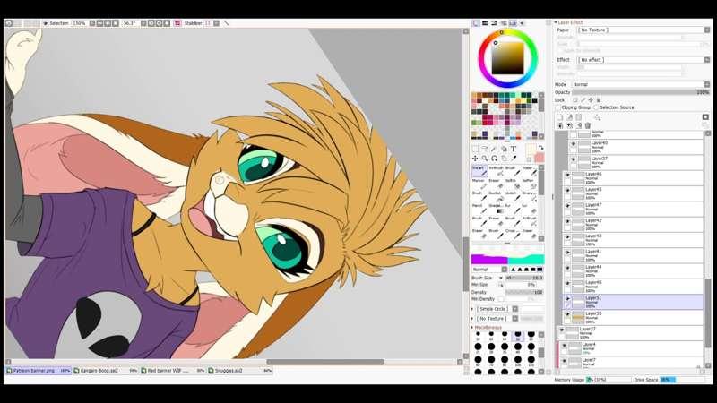Show the color wheel panel
The image size is (717, 403).
point(476,23)
